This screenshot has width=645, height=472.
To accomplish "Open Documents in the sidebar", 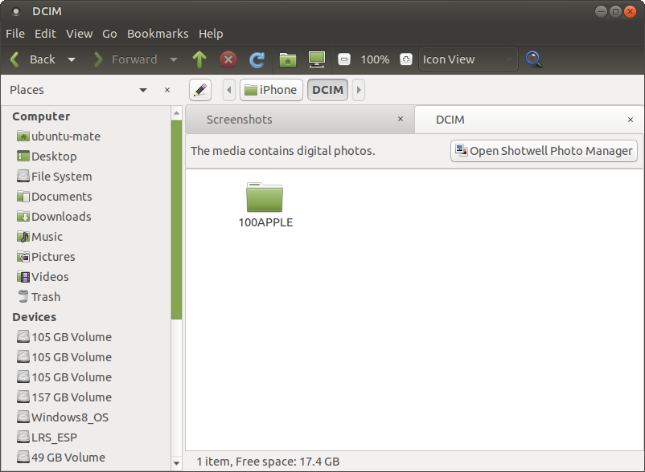I will (x=55, y=197).
